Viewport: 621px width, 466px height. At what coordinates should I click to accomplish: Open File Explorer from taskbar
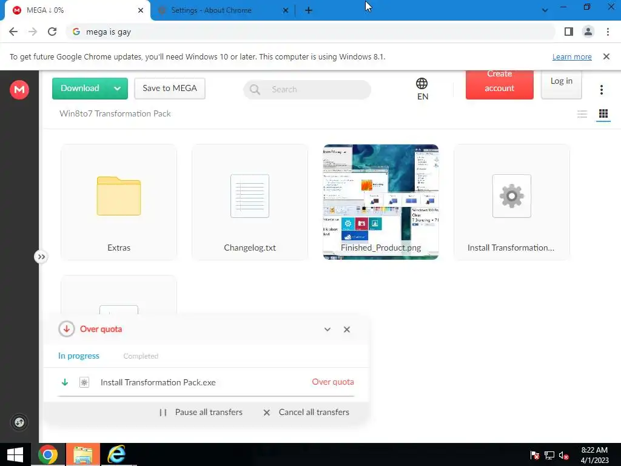[x=82, y=454]
